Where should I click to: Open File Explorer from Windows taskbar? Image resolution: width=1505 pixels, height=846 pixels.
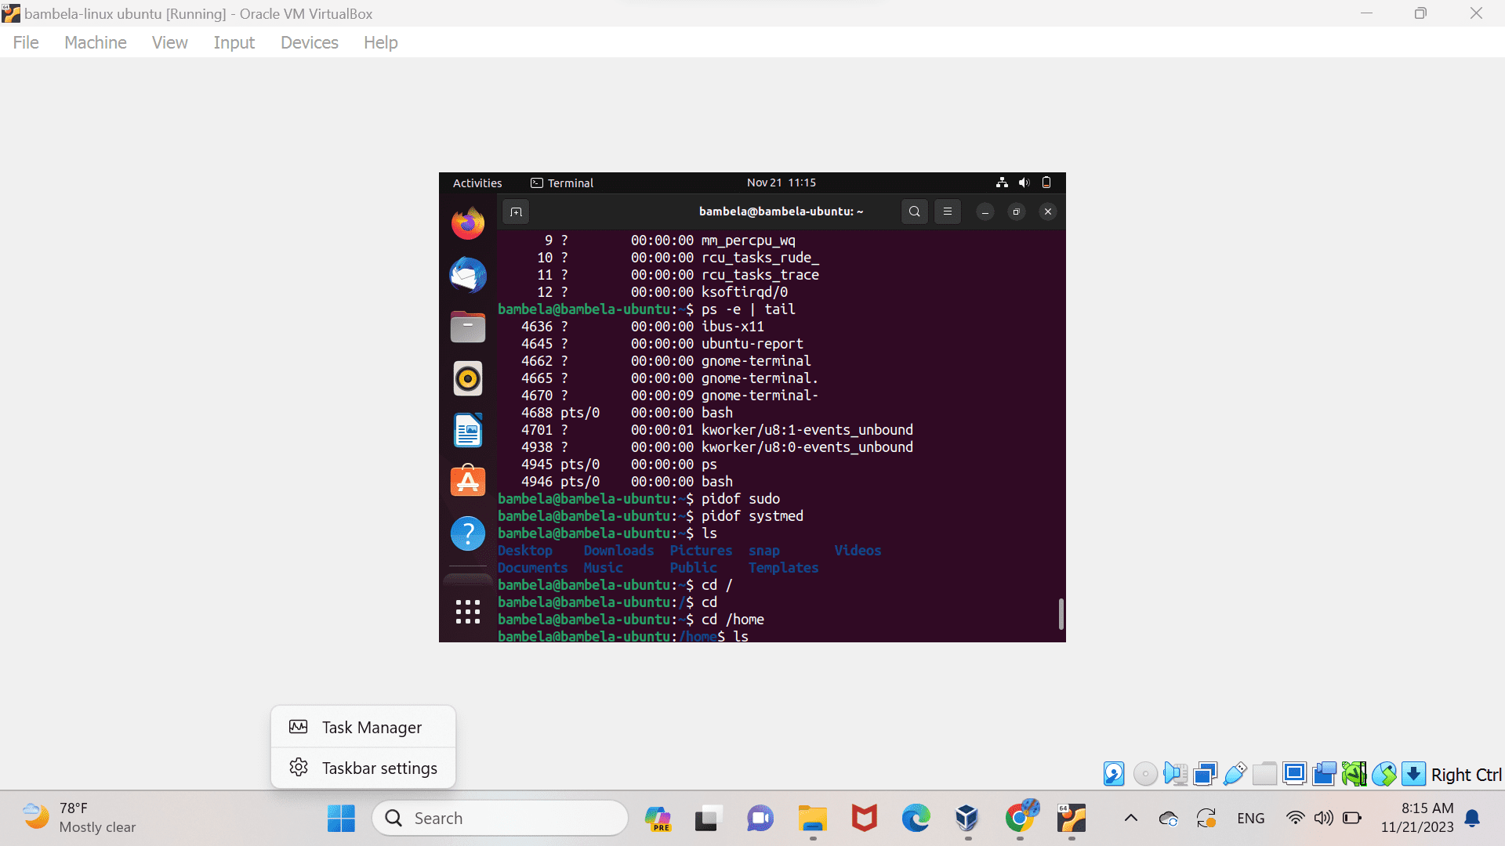pyautogui.click(x=813, y=819)
